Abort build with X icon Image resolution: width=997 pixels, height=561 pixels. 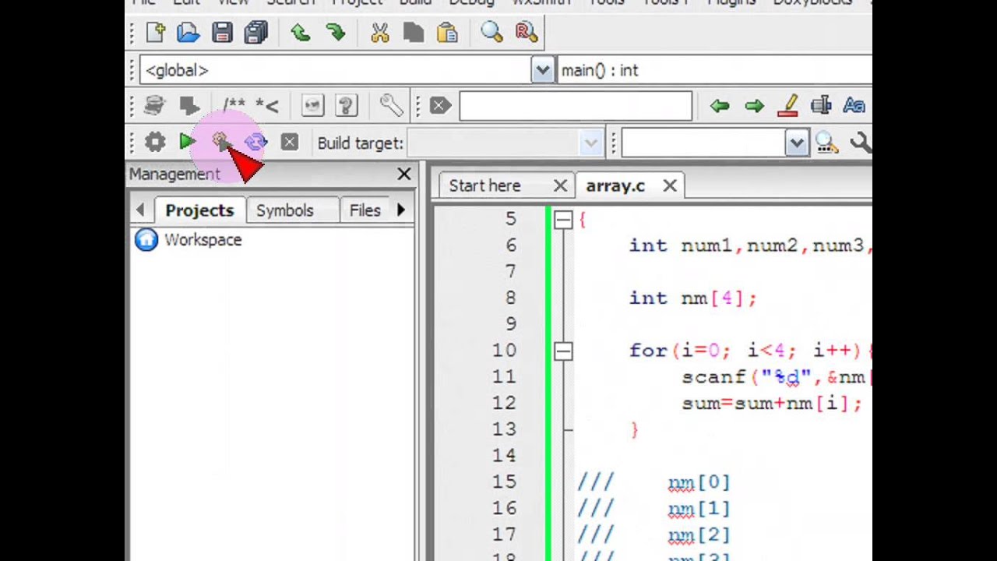click(289, 142)
